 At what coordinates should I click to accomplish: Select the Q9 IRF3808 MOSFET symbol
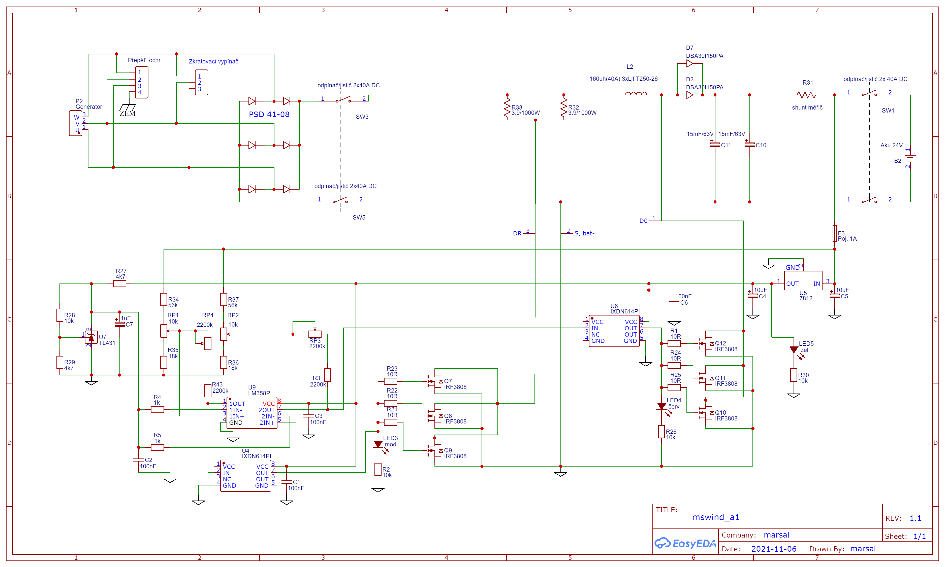click(x=435, y=450)
